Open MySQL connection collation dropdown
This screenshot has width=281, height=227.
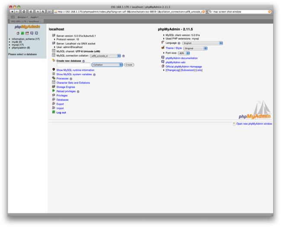[x=105, y=56]
